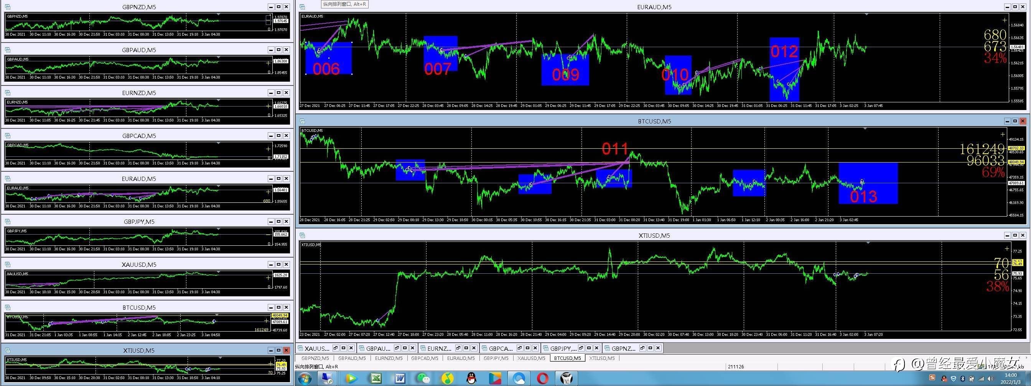Select the XTIUSD,M5 bottom tab
1031x386 pixels.
click(x=601, y=358)
